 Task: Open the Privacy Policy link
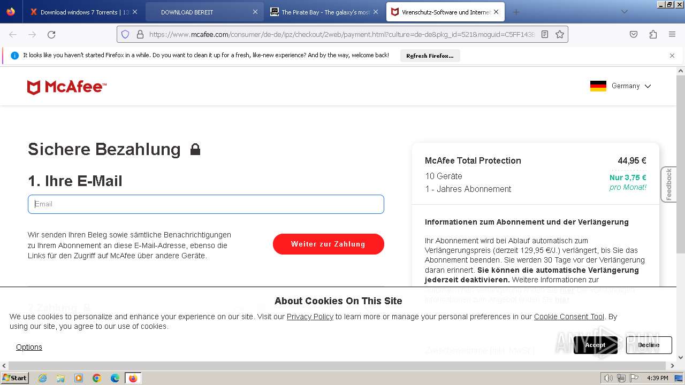(x=310, y=317)
